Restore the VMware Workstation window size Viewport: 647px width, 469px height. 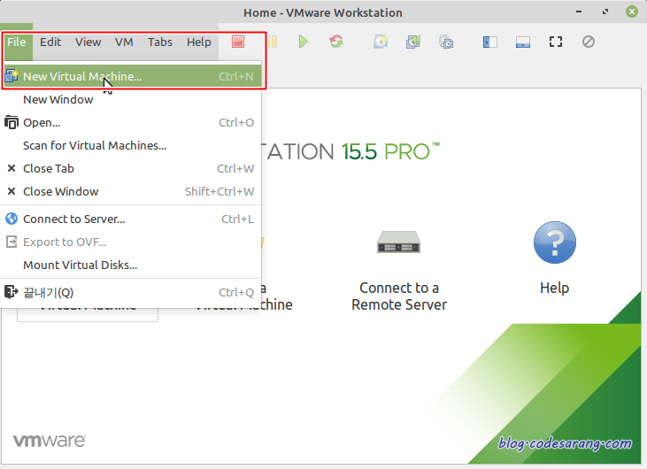tap(605, 12)
